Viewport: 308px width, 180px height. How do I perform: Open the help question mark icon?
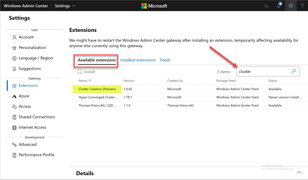tap(302, 6)
